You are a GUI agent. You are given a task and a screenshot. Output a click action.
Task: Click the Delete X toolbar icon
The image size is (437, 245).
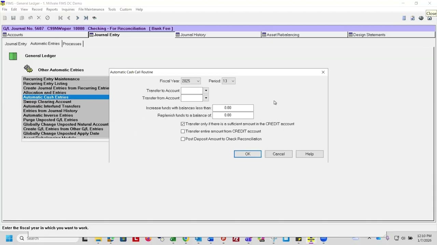39,18
